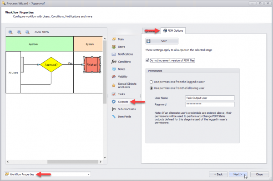Click the diagram scroll-down arrow
Screen dimensions: 273x181
click(105, 157)
